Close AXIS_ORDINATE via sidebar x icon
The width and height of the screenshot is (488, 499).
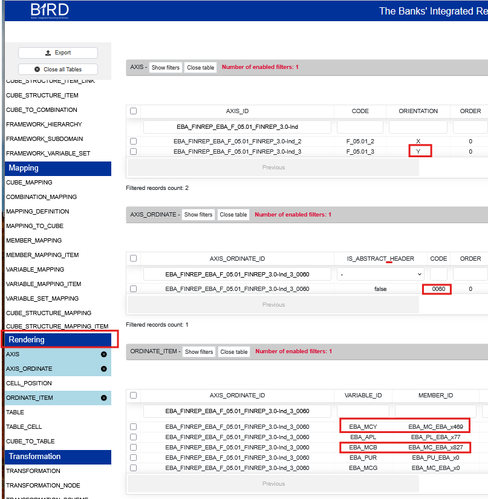coord(104,369)
